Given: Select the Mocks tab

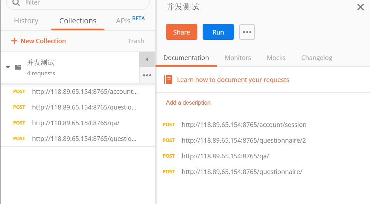Looking at the screenshot, I should pos(276,58).
